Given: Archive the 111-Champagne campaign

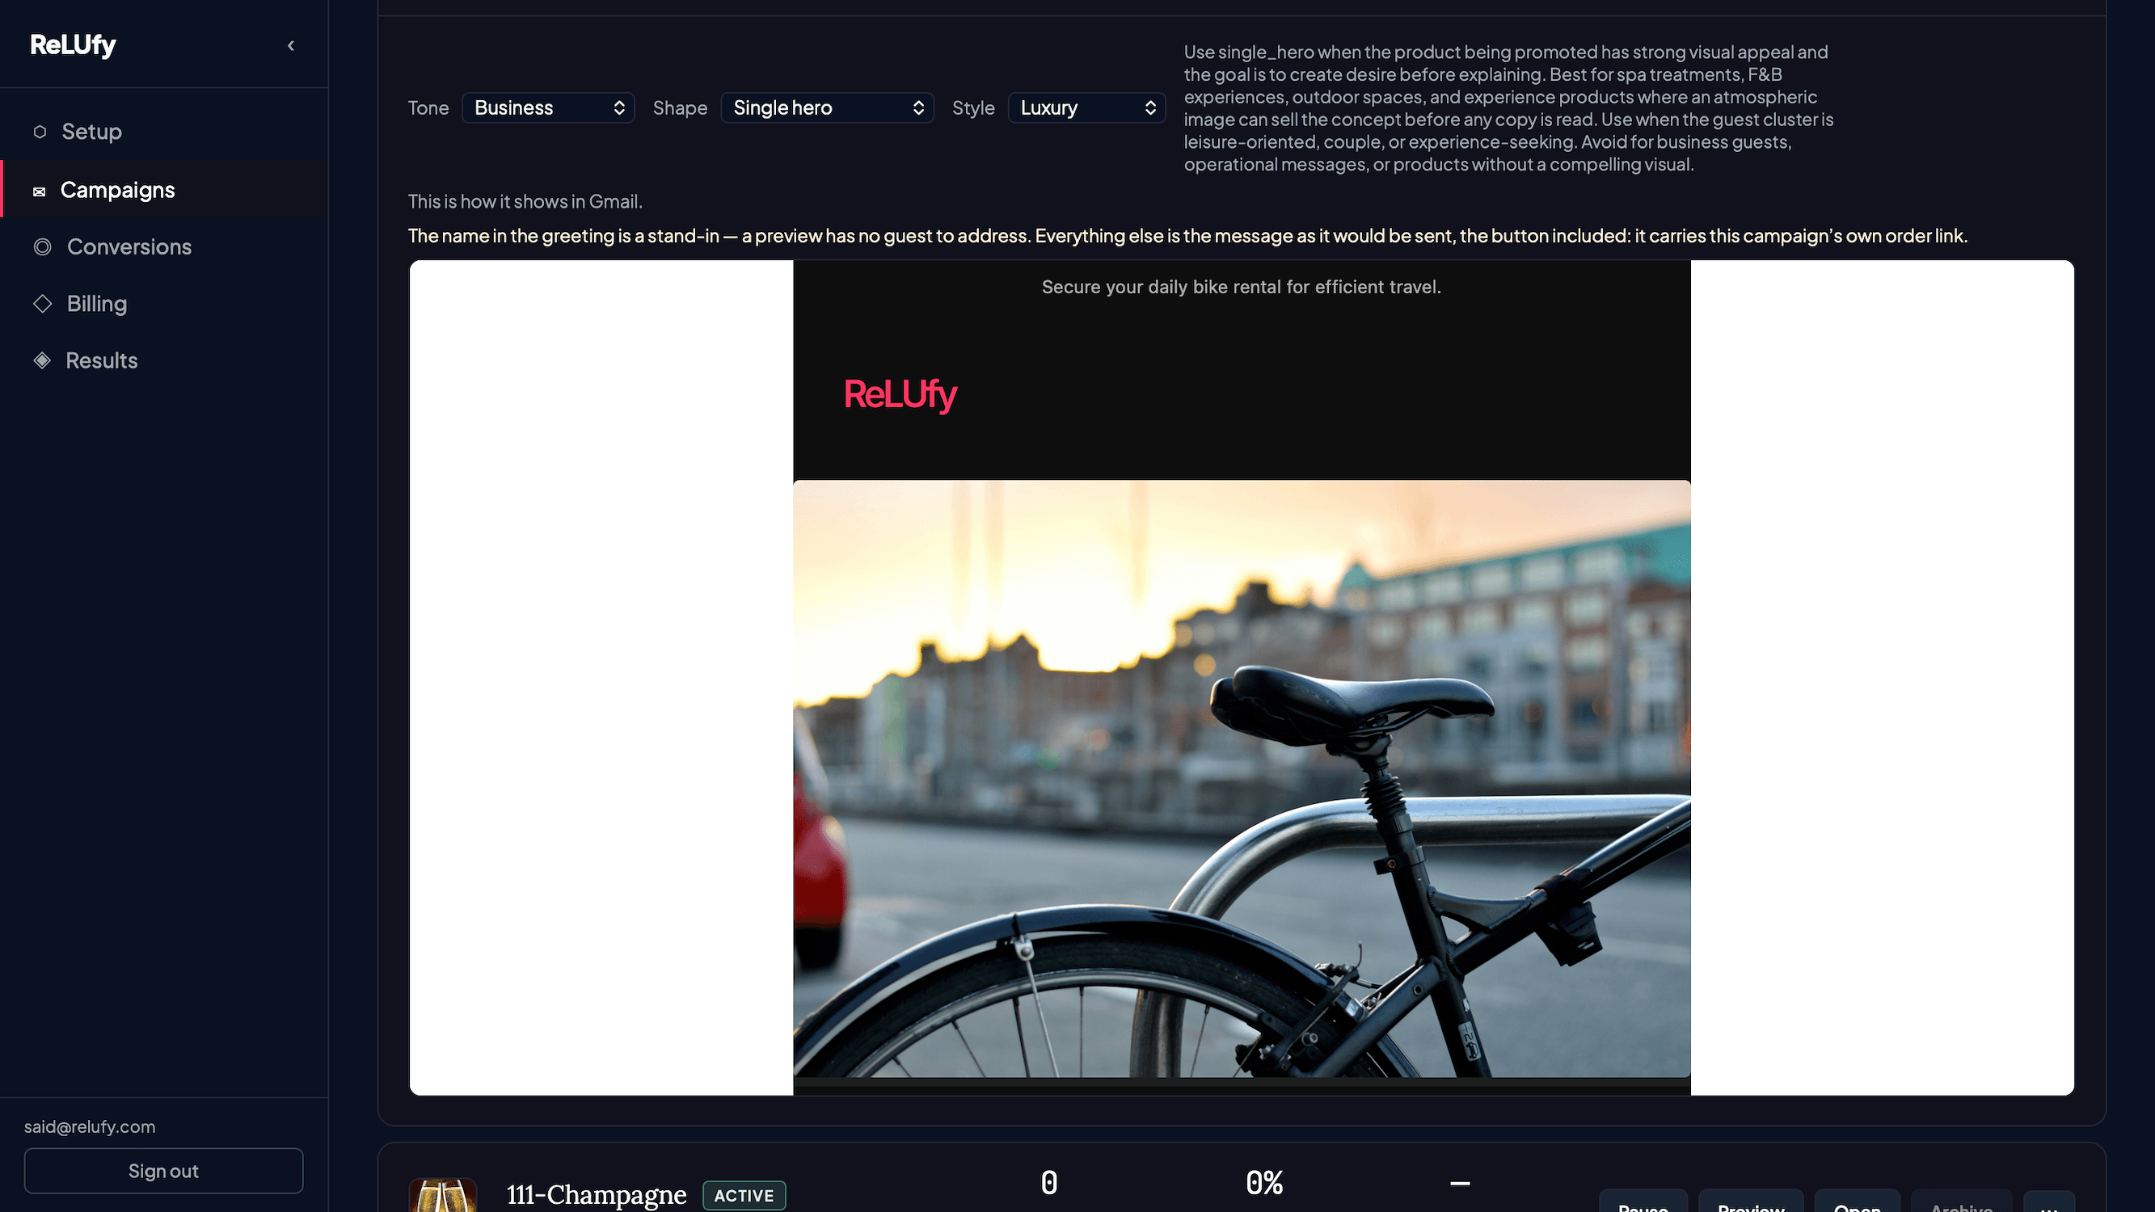Looking at the screenshot, I should click(x=1961, y=1203).
